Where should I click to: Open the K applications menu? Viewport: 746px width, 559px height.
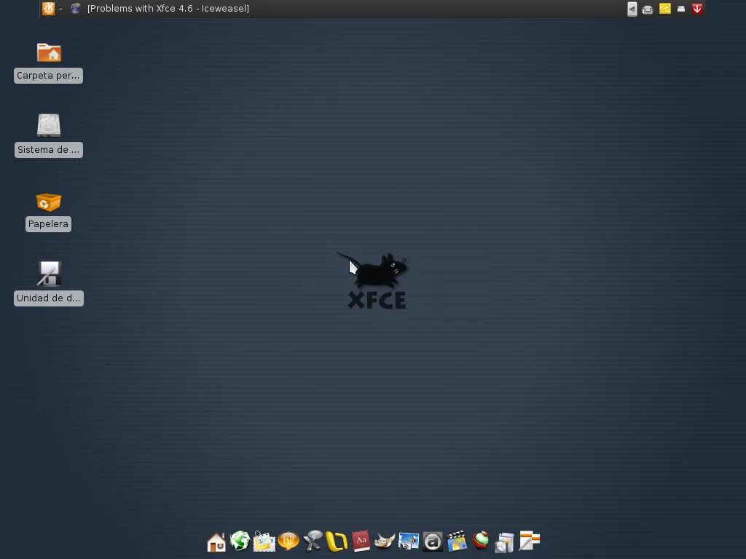pos(48,9)
